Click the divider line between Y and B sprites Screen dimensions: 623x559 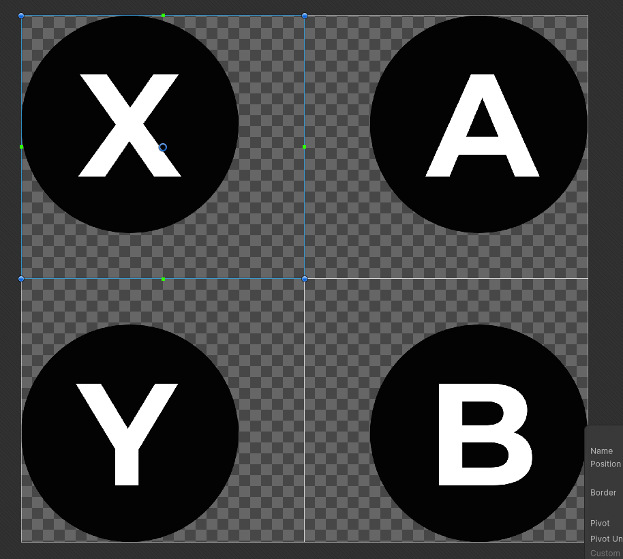point(305,410)
